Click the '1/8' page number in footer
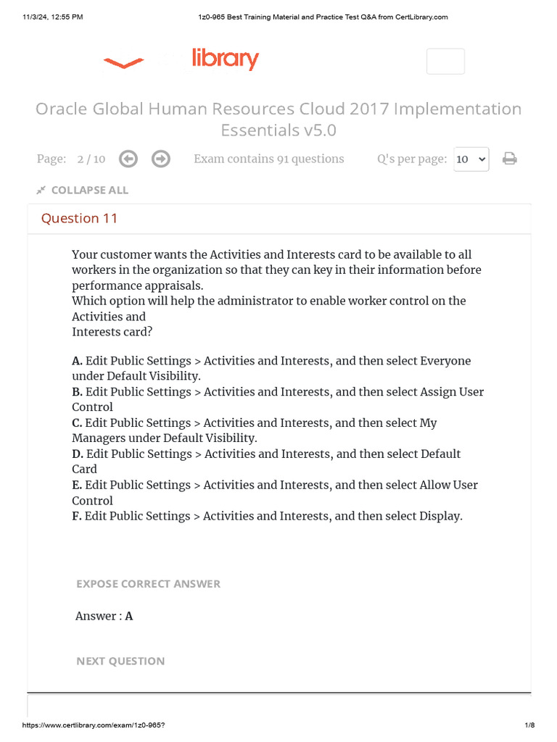 [x=529, y=725]
